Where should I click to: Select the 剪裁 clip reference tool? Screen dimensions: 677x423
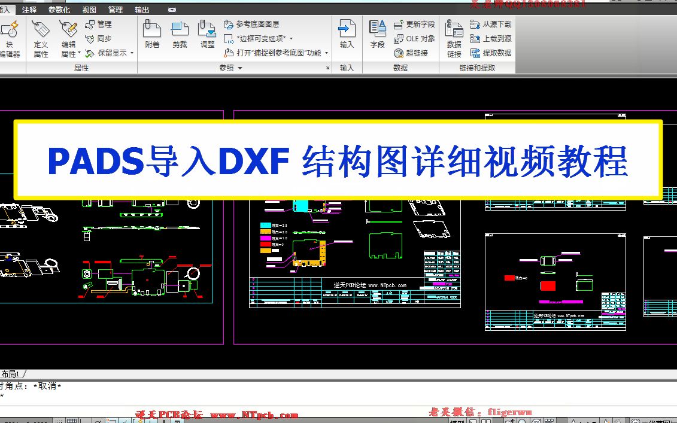coord(180,34)
